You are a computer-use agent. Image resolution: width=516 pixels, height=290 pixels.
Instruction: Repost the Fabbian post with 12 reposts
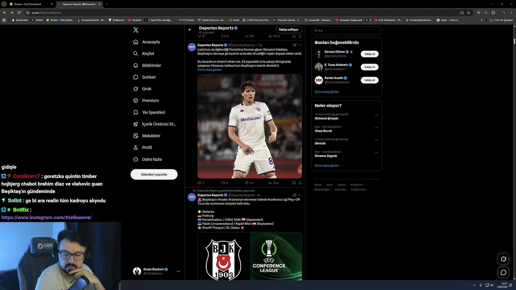pos(225,183)
